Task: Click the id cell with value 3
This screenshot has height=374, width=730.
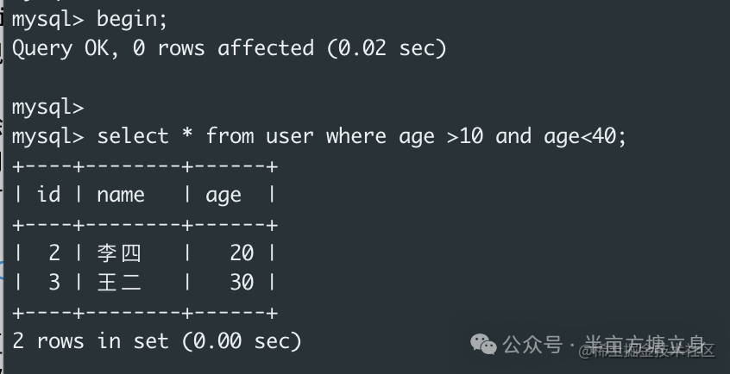Action: click(x=54, y=283)
